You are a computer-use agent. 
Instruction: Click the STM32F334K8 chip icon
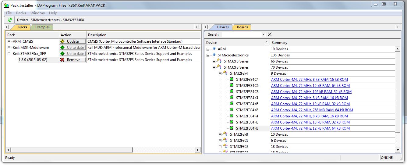coord(232,110)
